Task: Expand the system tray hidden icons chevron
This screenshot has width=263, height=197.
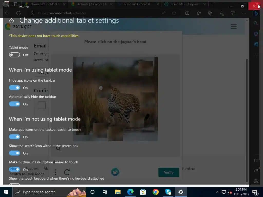Action: coord(217,192)
